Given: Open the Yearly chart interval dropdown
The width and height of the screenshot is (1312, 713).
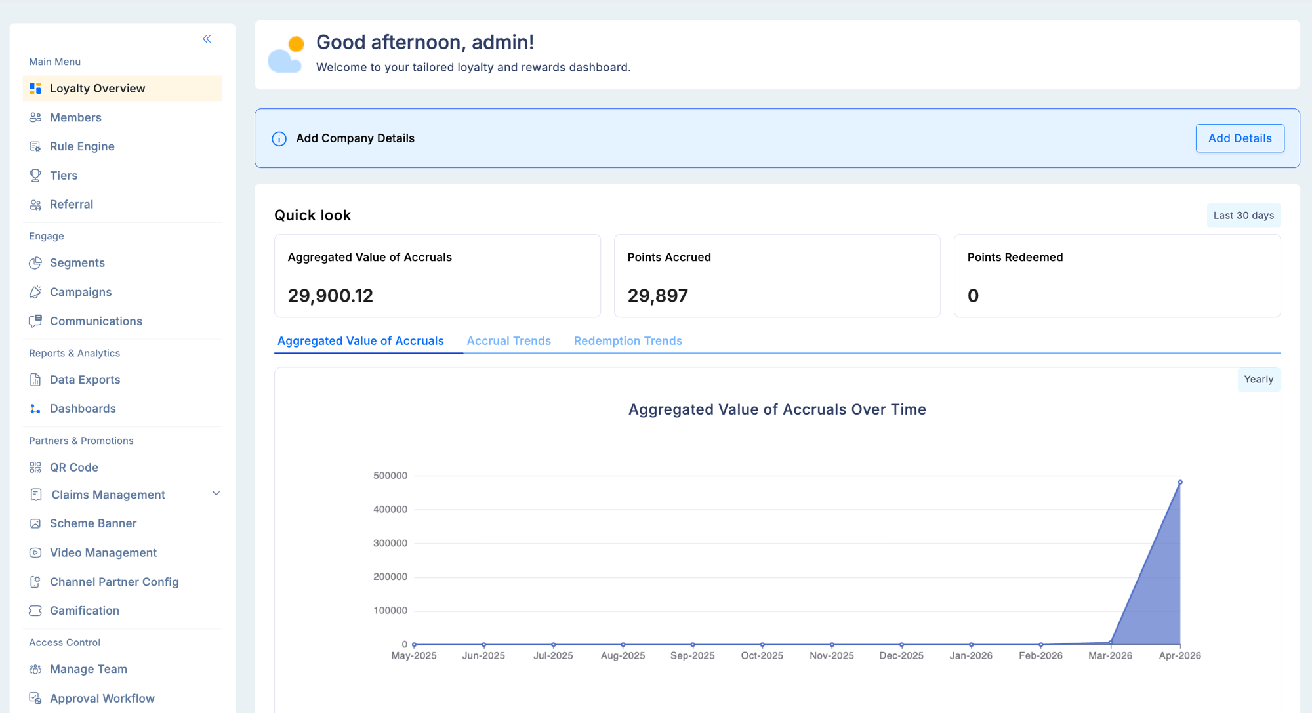Looking at the screenshot, I should (x=1258, y=379).
